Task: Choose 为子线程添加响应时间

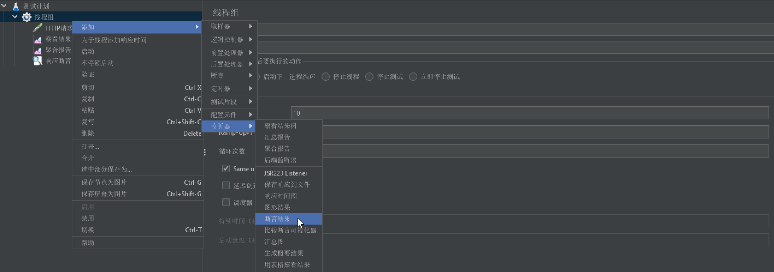Action: 138,40
